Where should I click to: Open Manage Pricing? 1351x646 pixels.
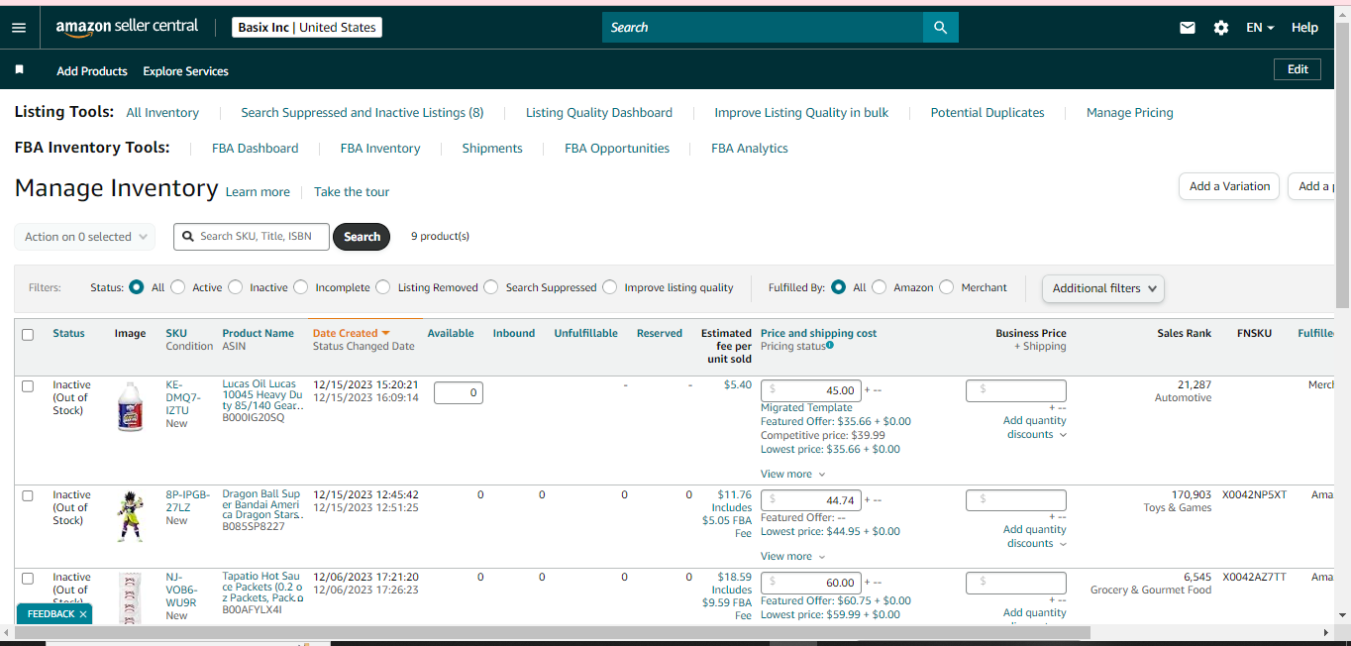1129,113
